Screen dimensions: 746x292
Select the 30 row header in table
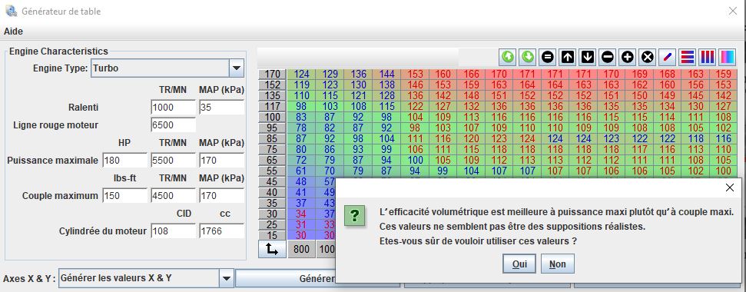273,214
